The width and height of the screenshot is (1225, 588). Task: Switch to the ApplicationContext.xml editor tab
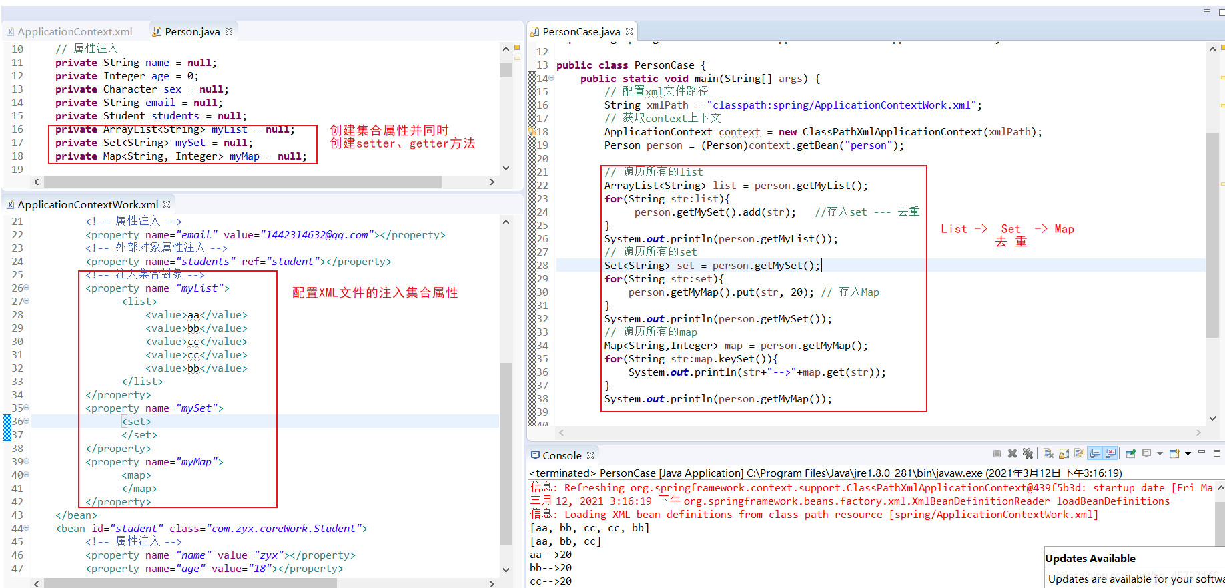(x=70, y=31)
